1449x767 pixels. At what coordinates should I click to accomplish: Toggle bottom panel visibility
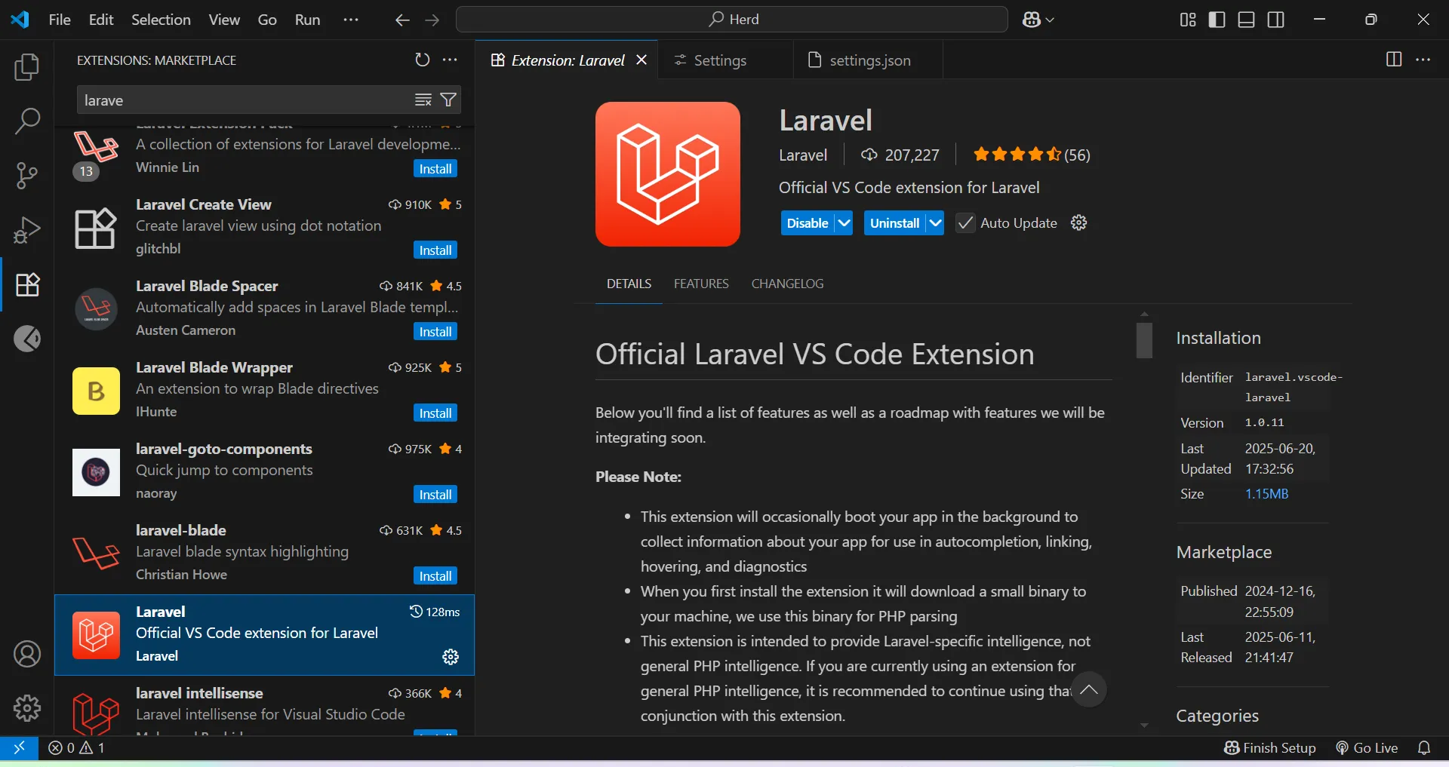click(1247, 20)
